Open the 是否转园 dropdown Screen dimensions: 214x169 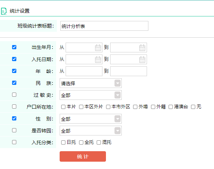pos(91,131)
